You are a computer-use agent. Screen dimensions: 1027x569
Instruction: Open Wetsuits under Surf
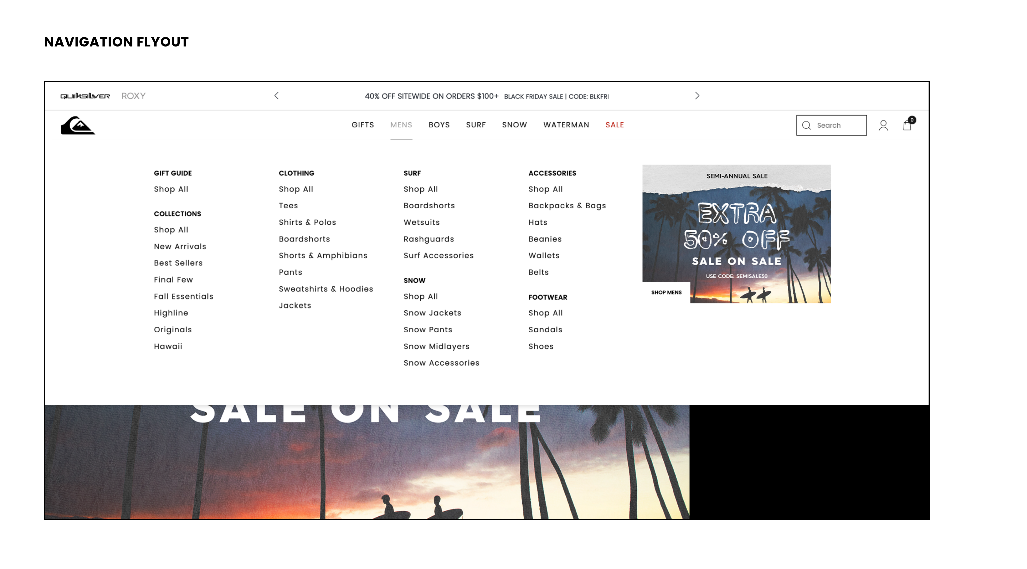(421, 223)
